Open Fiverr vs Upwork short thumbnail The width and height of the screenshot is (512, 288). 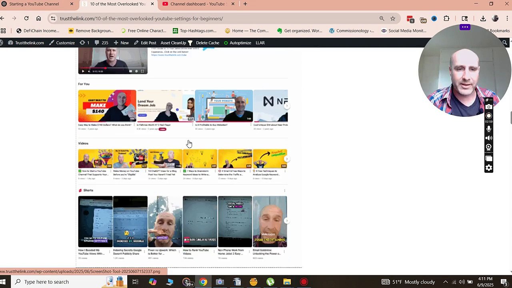(165, 222)
